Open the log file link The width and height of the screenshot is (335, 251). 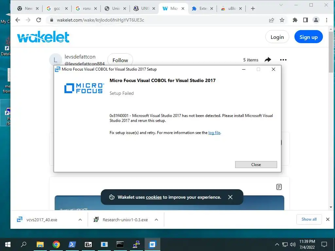(214, 133)
